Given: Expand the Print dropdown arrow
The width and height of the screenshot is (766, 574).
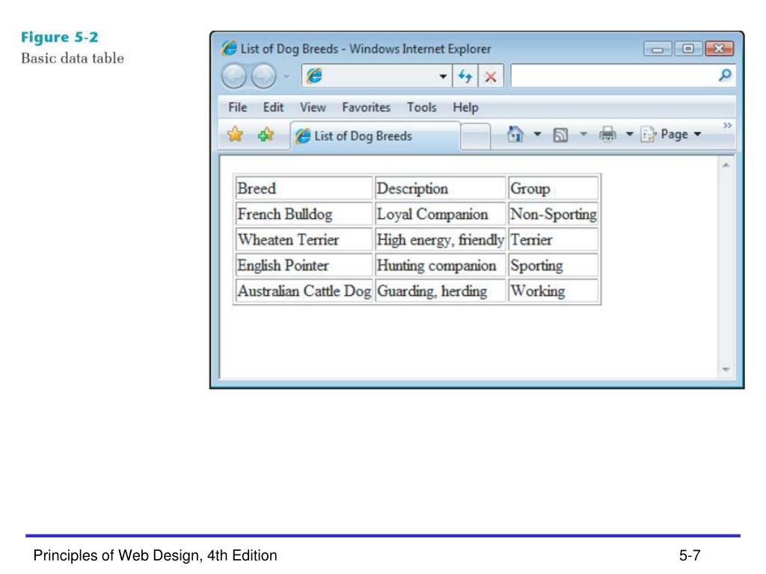Looking at the screenshot, I should pos(630,134).
